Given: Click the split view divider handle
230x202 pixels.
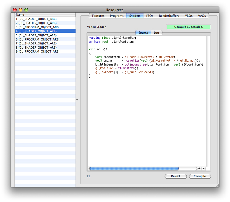Looking at the screenshot, I should [77, 100].
